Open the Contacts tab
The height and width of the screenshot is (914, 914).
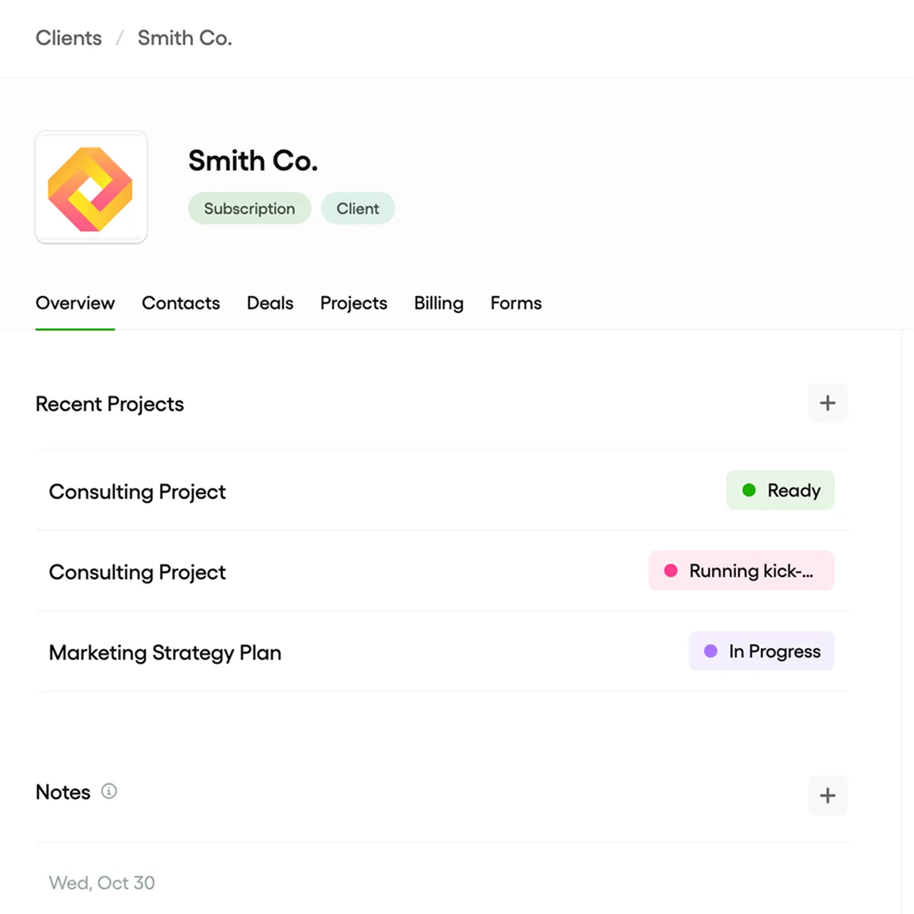click(181, 303)
